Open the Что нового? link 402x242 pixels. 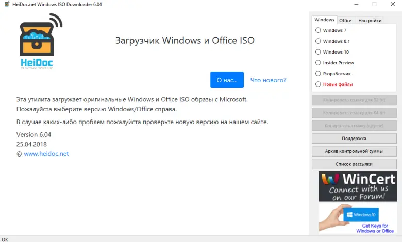[x=268, y=80]
